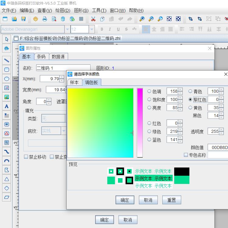Toggle the grid display icon
Screen dimensions: 228x228
pos(81,19)
